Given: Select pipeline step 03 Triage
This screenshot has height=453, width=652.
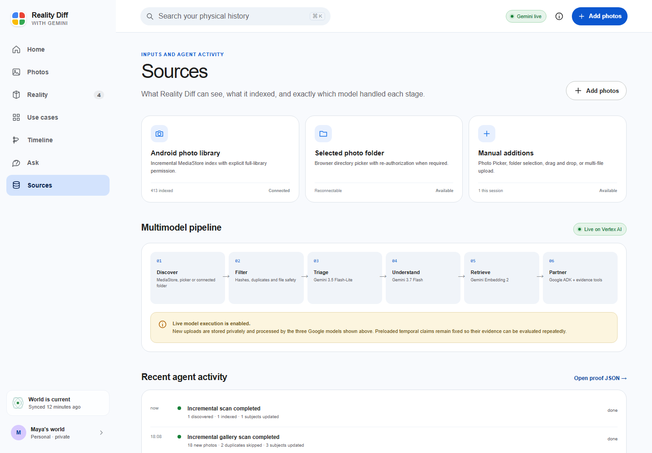Looking at the screenshot, I should click(x=345, y=278).
